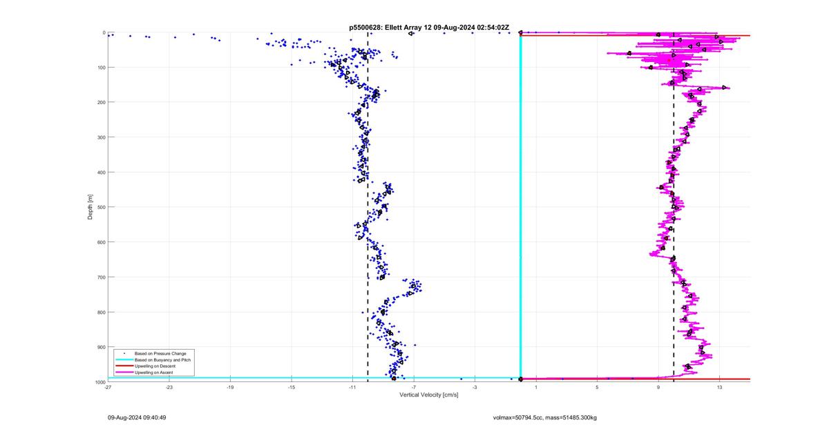Click the velocity tick label '-7'
829x429 pixels.
(414, 388)
